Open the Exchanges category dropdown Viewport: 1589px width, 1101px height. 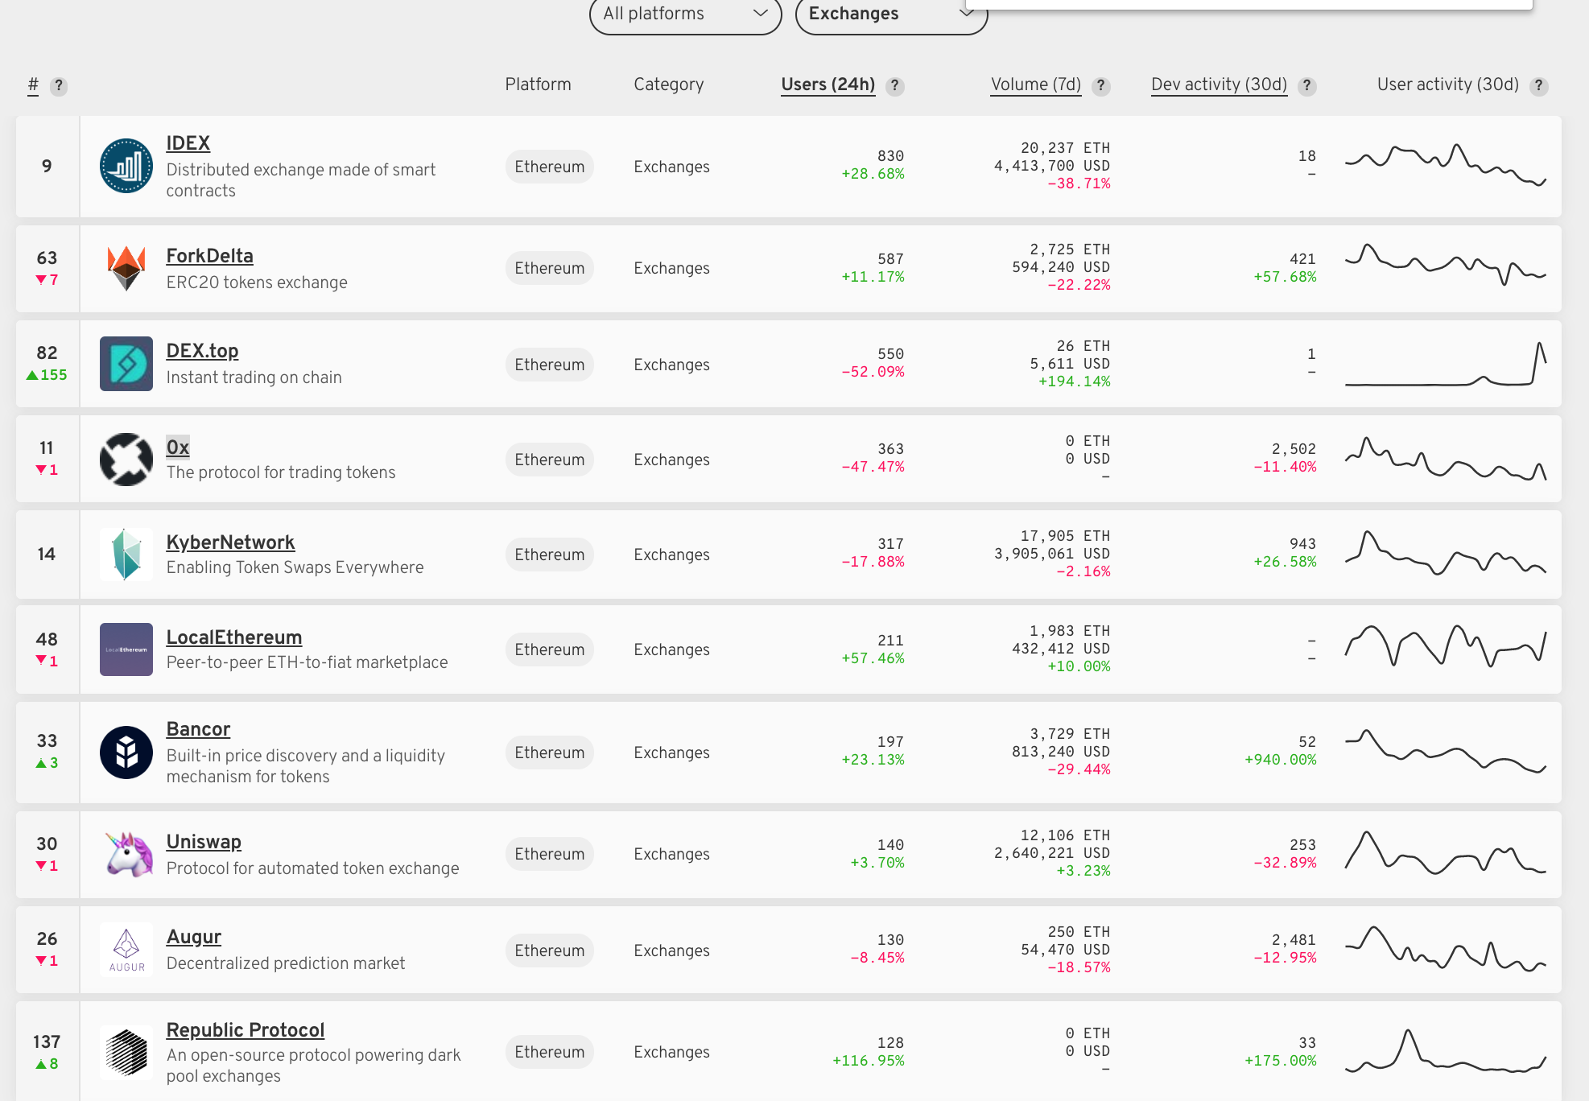[x=891, y=14]
